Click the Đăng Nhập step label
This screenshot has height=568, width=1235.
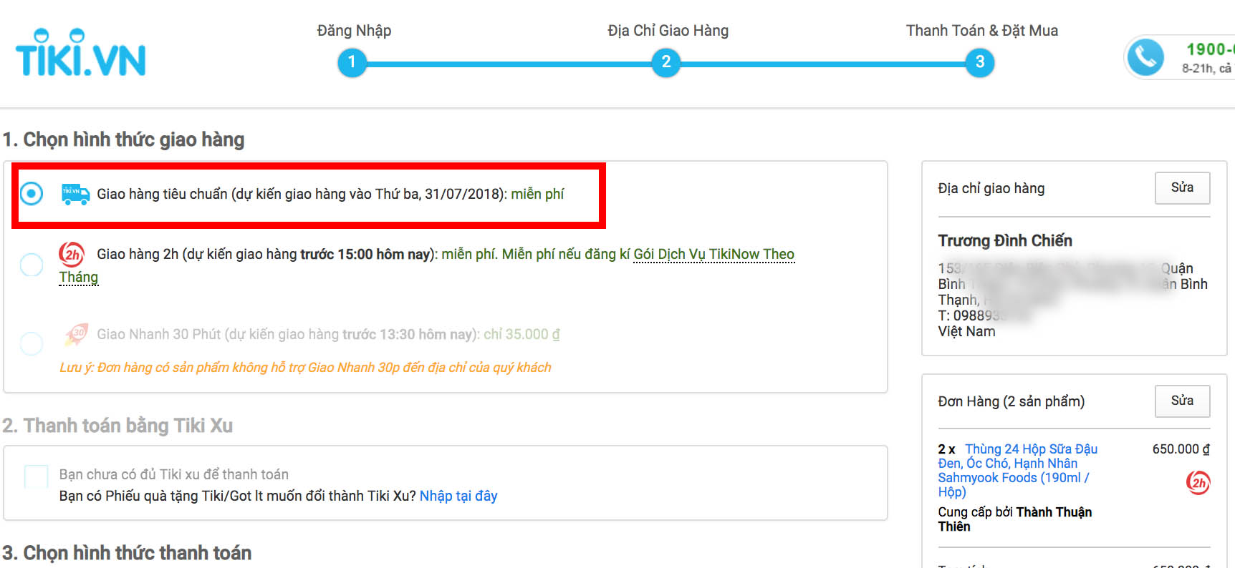click(354, 30)
